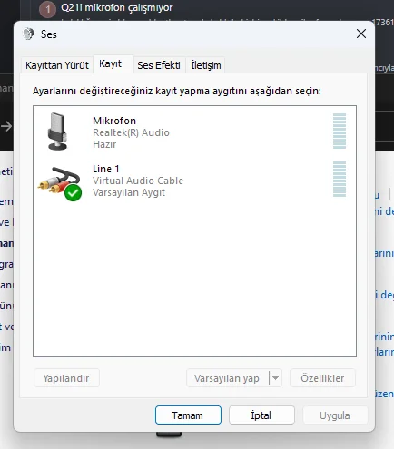Close the Ses dialog
The image size is (394, 449).
tap(361, 34)
